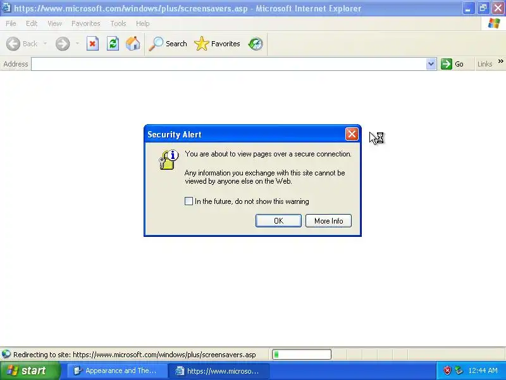Screen dimensions: 506x380
Task: Open the Back button history dropdown arrow
Action: tap(45, 44)
